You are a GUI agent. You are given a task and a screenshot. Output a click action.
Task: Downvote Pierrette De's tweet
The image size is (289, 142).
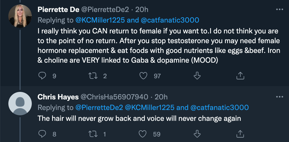[x=197, y=76]
